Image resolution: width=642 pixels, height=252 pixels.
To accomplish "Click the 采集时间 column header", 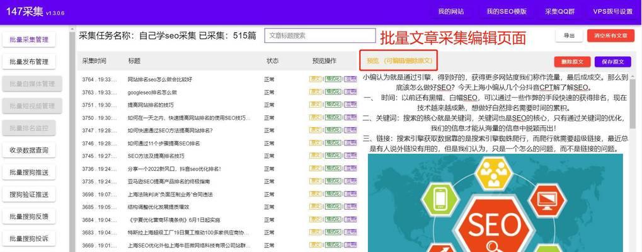I will [94, 61].
